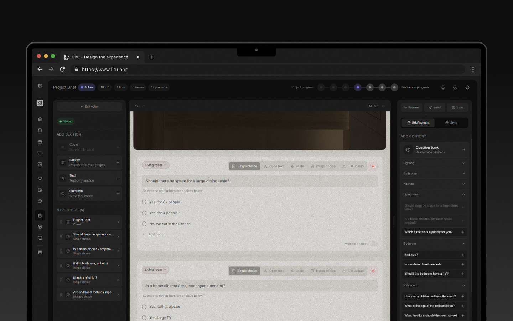The image size is (513, 321).
Task: Expand the Lighting question category
Action: point(434,163)
